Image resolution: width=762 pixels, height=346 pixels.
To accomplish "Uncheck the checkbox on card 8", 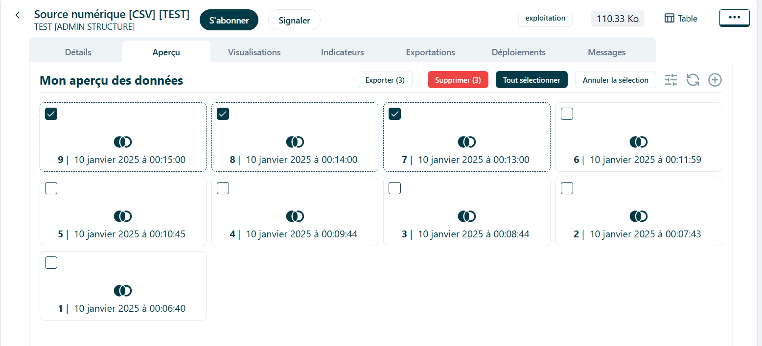I will tap(223, 114).
